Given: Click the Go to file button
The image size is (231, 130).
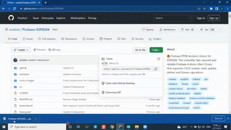Looking at the screenshot, I should click(x=140, y=50).
